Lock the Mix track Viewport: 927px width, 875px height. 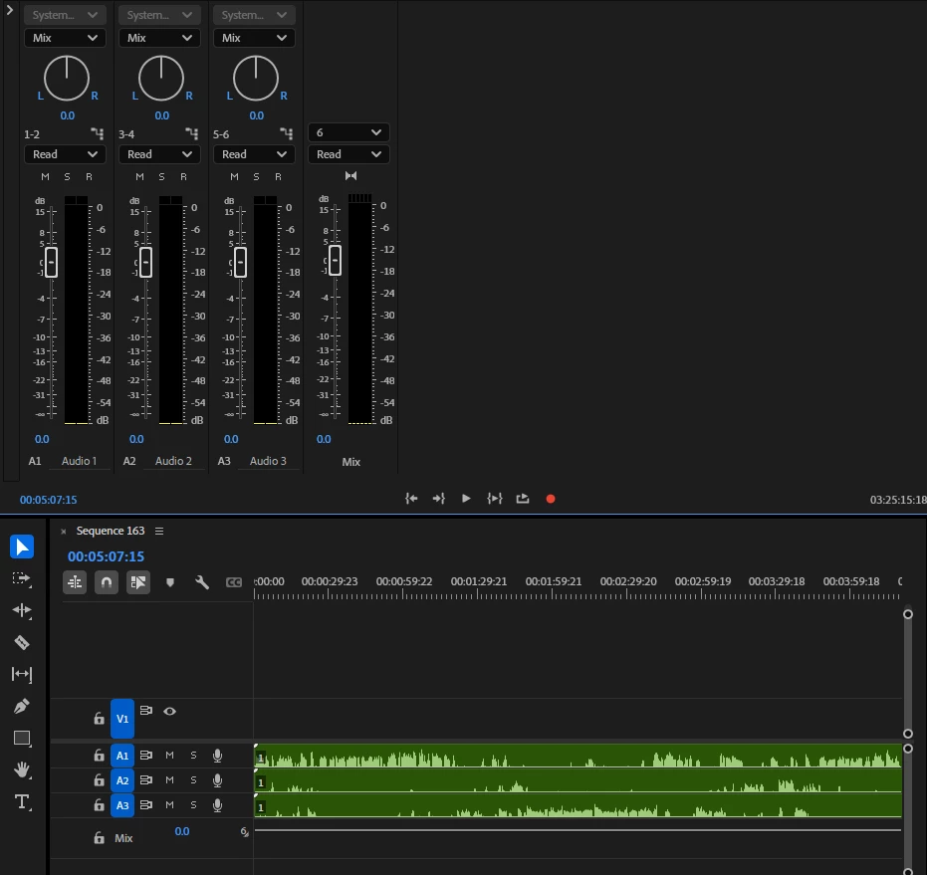99,838
